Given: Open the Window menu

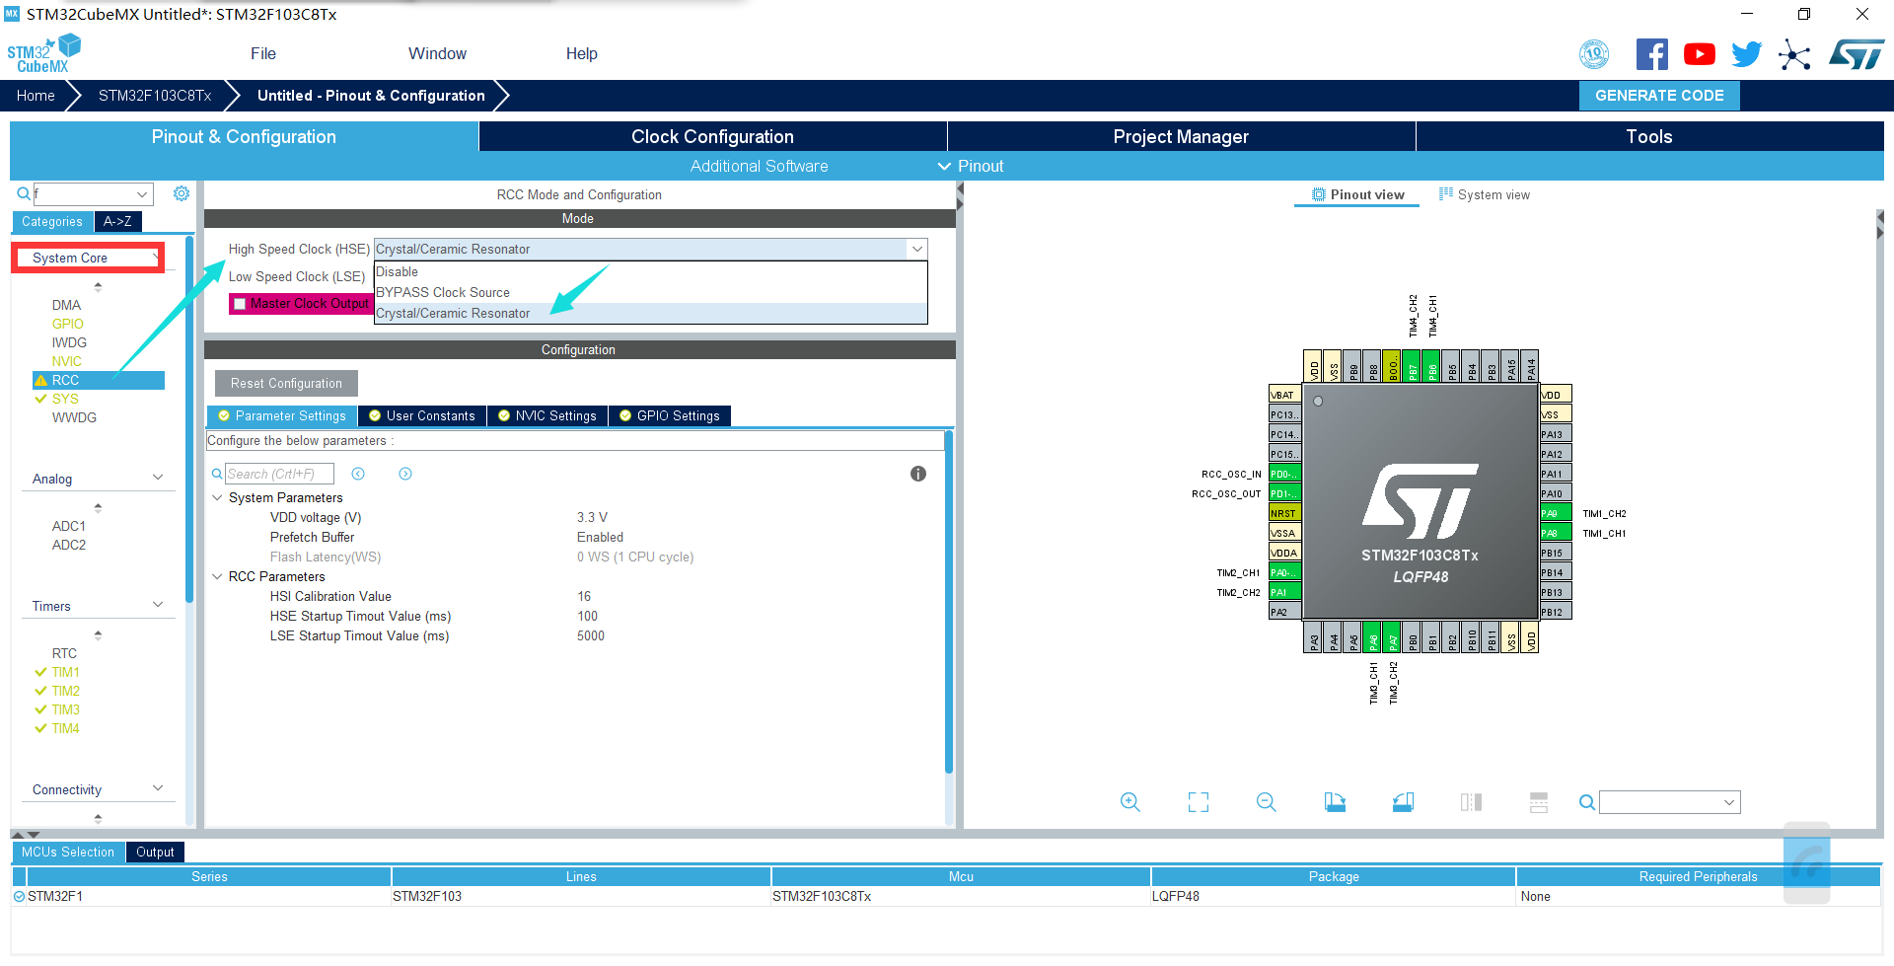Looking at the screenshot, I should (437, 53).
